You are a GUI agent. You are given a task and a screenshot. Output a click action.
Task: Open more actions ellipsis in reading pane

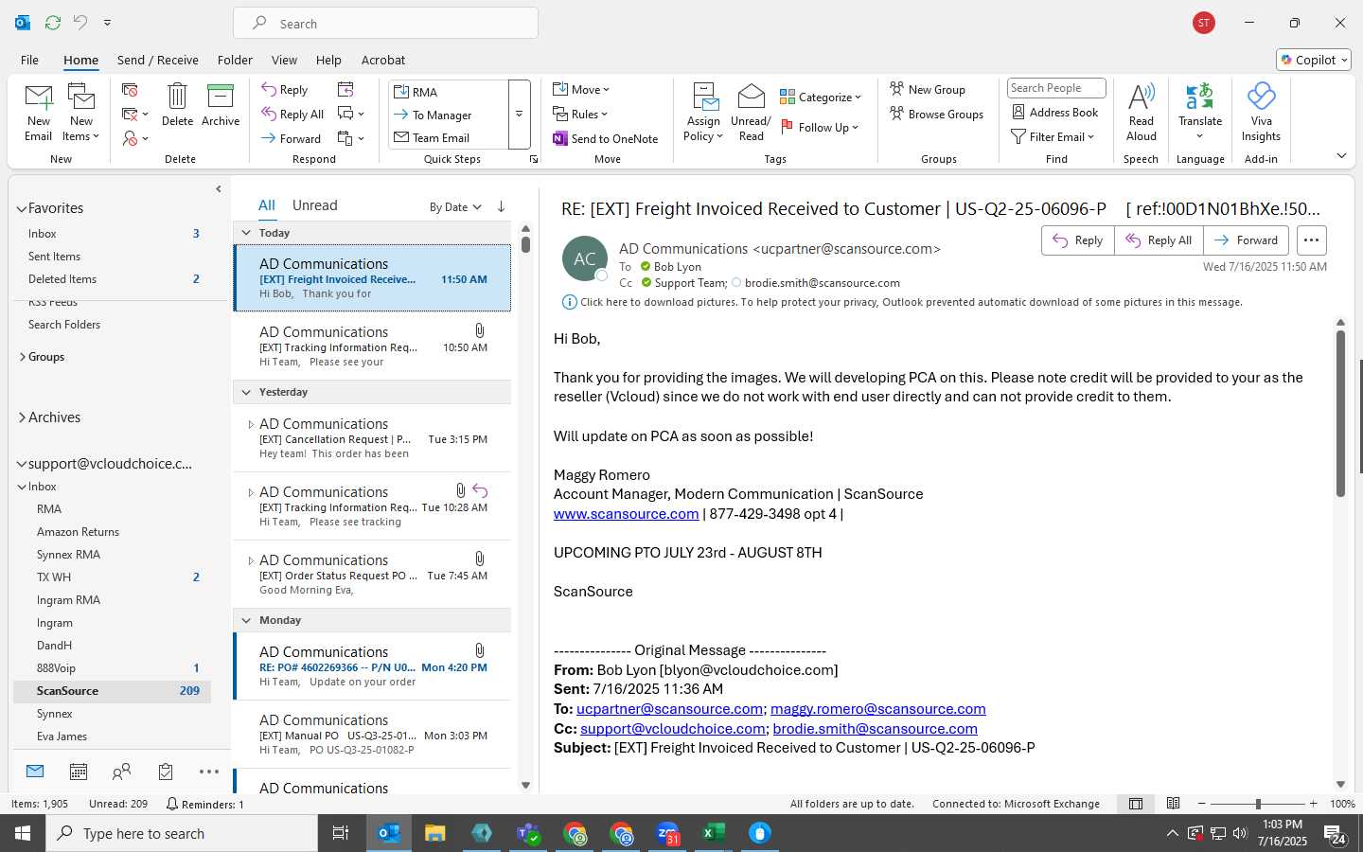click(1311, 240)
